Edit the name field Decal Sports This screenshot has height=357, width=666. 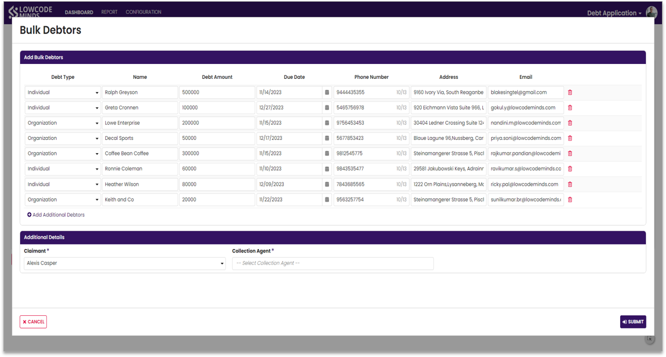tap(140, 138)
